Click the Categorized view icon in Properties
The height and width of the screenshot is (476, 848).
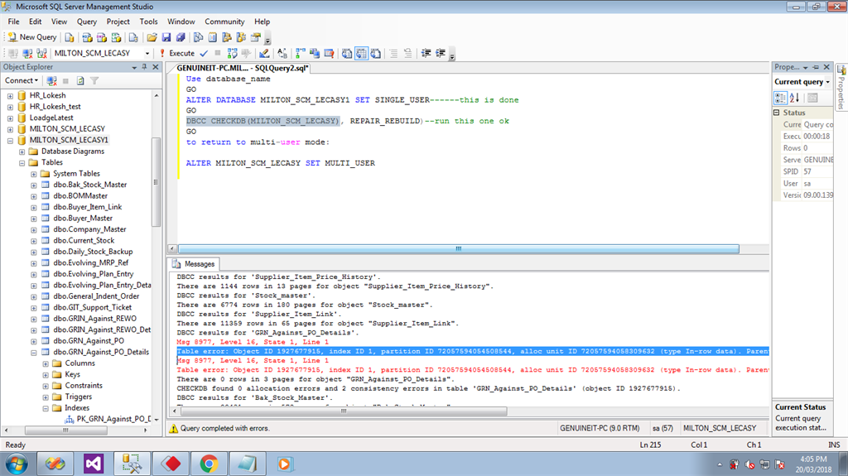(x=780, y=98)
